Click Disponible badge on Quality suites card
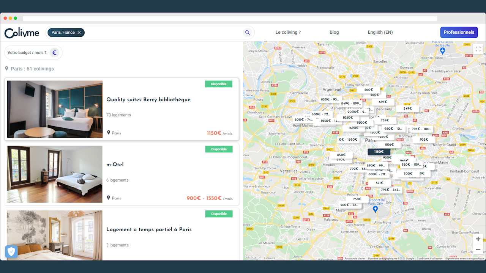The width and height of the screenshot is (486, 273). click(x=219, y=84)
